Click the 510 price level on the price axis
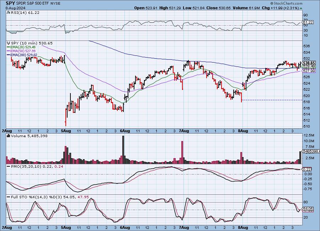This screenshot has width=320, height=231. pos(307,127)
